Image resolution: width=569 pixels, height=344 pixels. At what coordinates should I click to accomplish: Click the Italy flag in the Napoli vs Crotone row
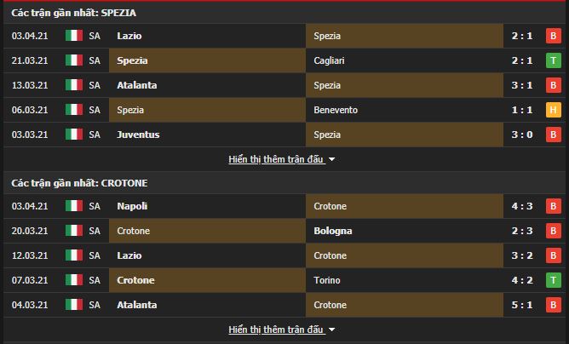pyautogui.click(x=74, y=206)
